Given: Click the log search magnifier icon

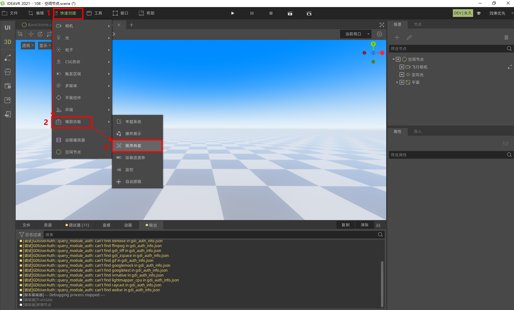Looking at the screenshot, I should coord(380,234).
